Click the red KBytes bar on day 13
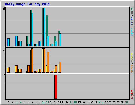The width and height of the screenshot is (135, 105). coord(56,87)
